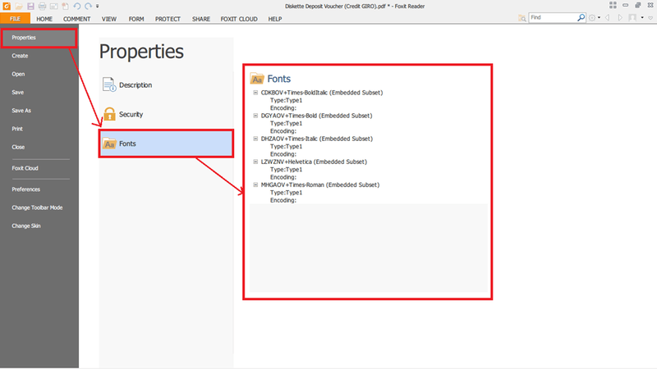Open the advanced search folder icon
This screenshot has width=657, height=369.
click(522, 18)
